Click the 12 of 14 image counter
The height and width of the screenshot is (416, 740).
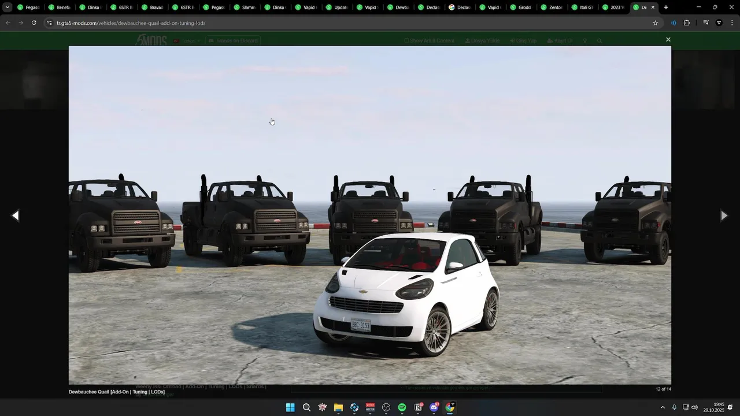[x=663, y=389]
